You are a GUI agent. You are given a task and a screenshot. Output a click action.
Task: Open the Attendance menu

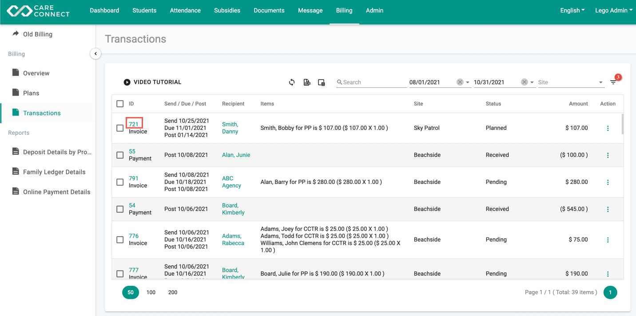click(185, 10)
